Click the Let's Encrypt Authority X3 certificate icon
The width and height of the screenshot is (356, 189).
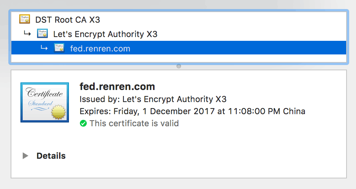pyautogui.click(x=42, y=33)
